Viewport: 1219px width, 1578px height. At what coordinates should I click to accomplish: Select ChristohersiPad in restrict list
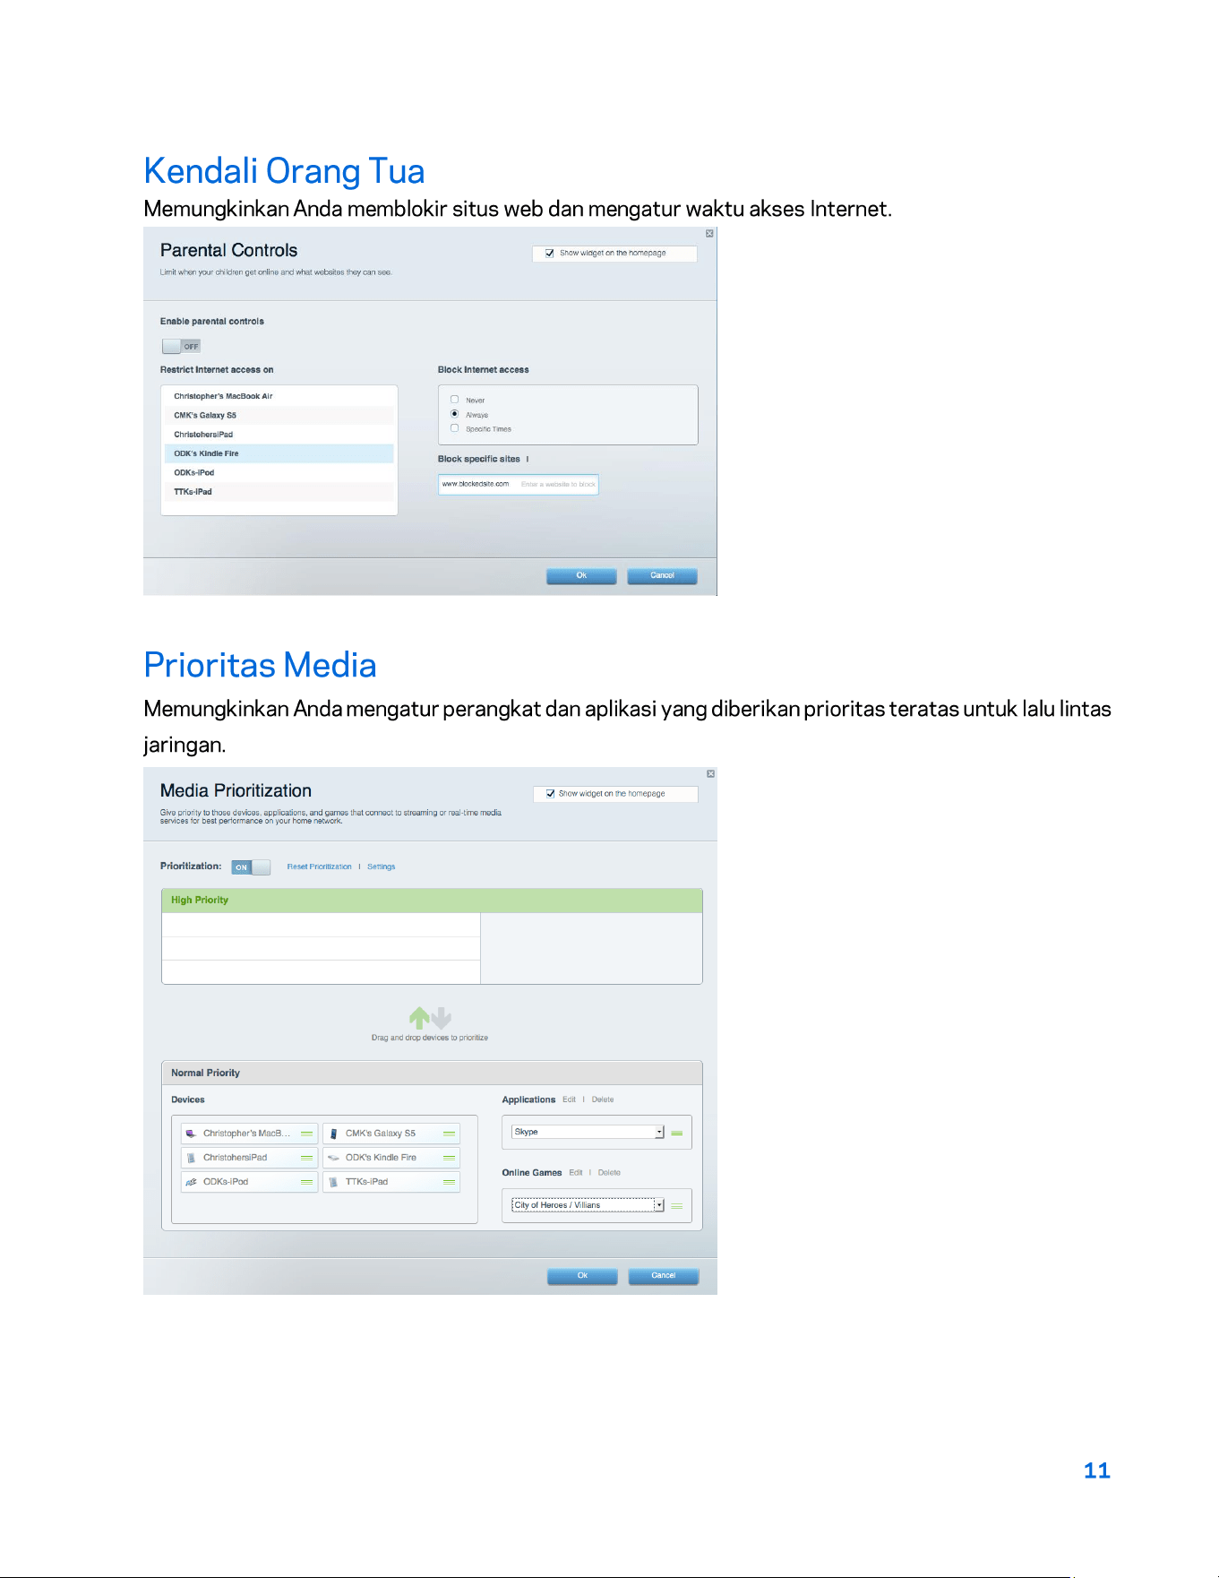click(x=279, y=435)
